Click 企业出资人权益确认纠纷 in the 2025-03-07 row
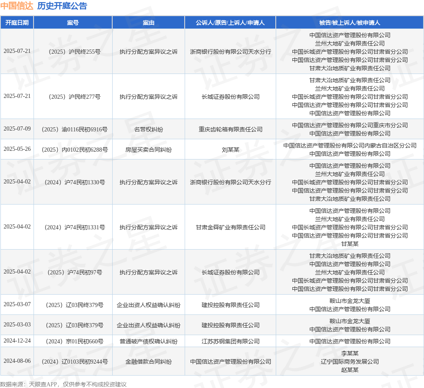424x388 pixels. 149,305
